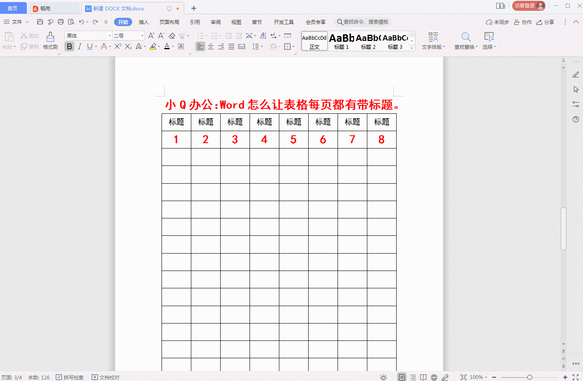The height and width of the screenshot is (381, 583).
Task: Apply character border icon (boxed A)
Action: 181,46
